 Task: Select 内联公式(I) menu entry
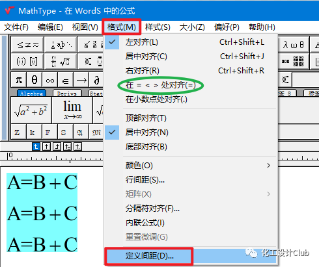tap(190, 223)
